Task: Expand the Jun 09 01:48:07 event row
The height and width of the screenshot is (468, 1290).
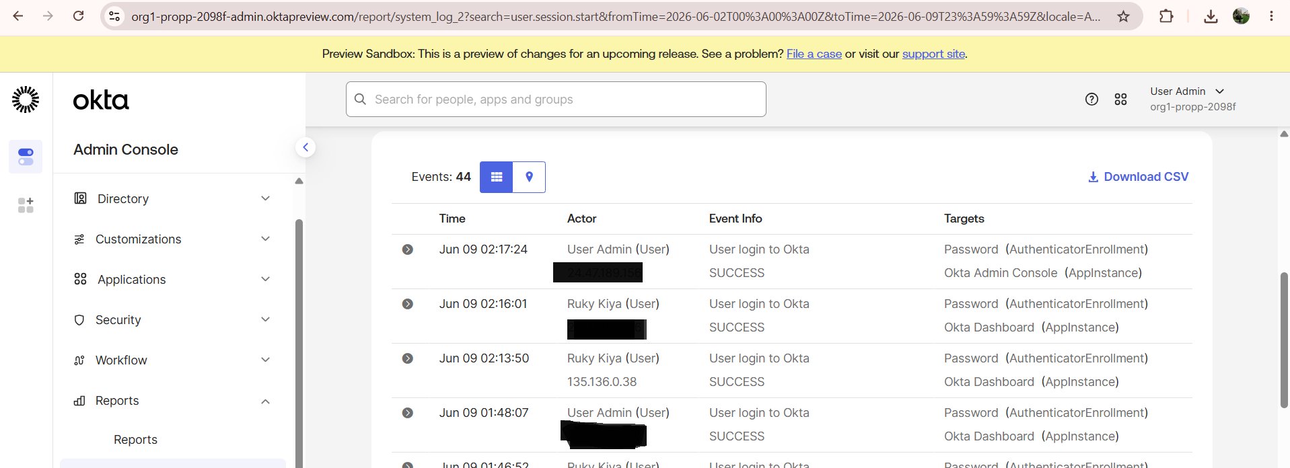Action: tap(407, 413)
